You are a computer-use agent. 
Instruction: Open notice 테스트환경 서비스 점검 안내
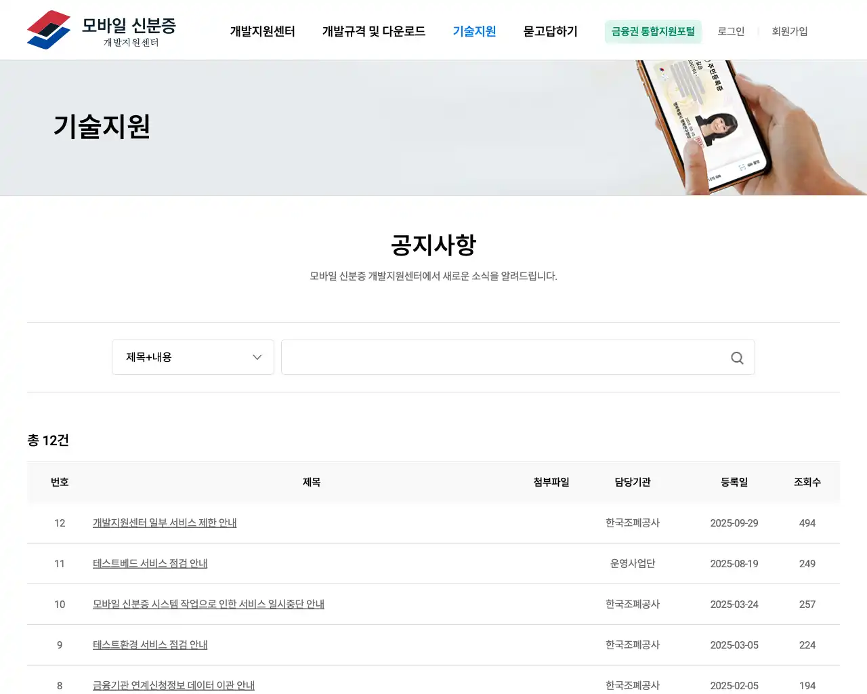coord(150,645)
